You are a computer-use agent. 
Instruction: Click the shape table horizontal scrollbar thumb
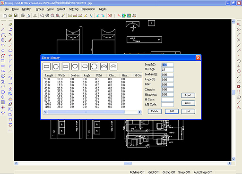tap(86, 112)
